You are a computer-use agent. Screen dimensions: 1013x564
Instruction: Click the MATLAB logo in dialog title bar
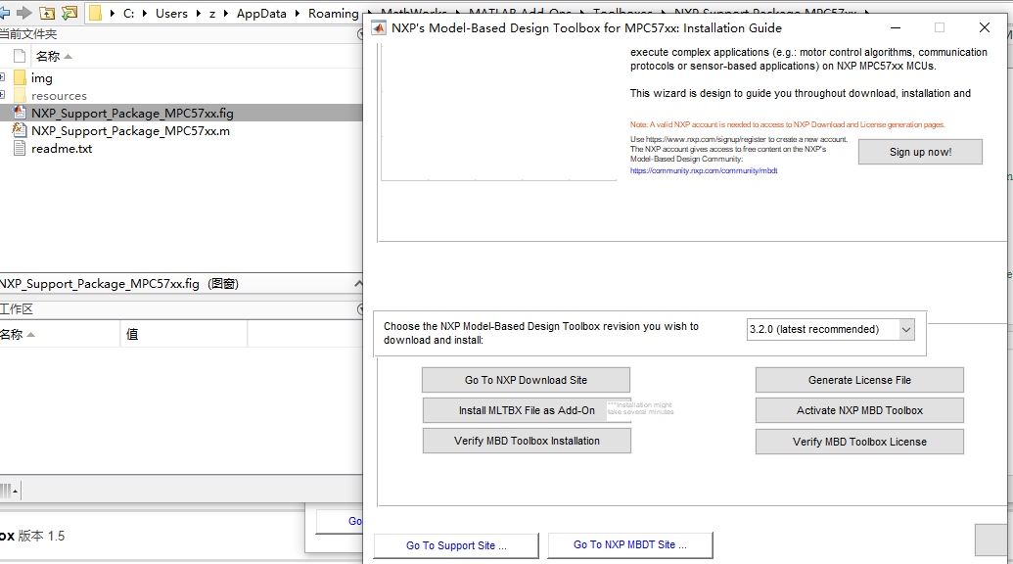tap(379, 27)
